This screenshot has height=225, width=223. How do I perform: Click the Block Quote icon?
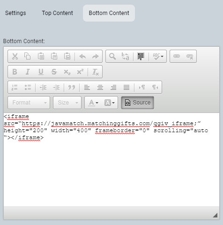point(72,87)
